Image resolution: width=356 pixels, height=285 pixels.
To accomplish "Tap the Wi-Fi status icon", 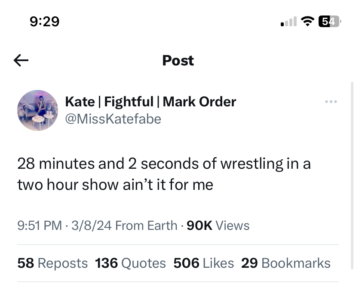I will [307, 21].
